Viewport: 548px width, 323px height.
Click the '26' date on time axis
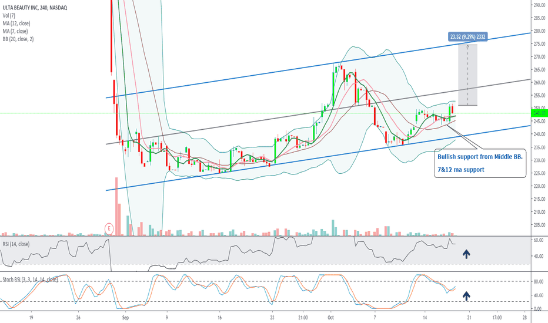(78, 317)
